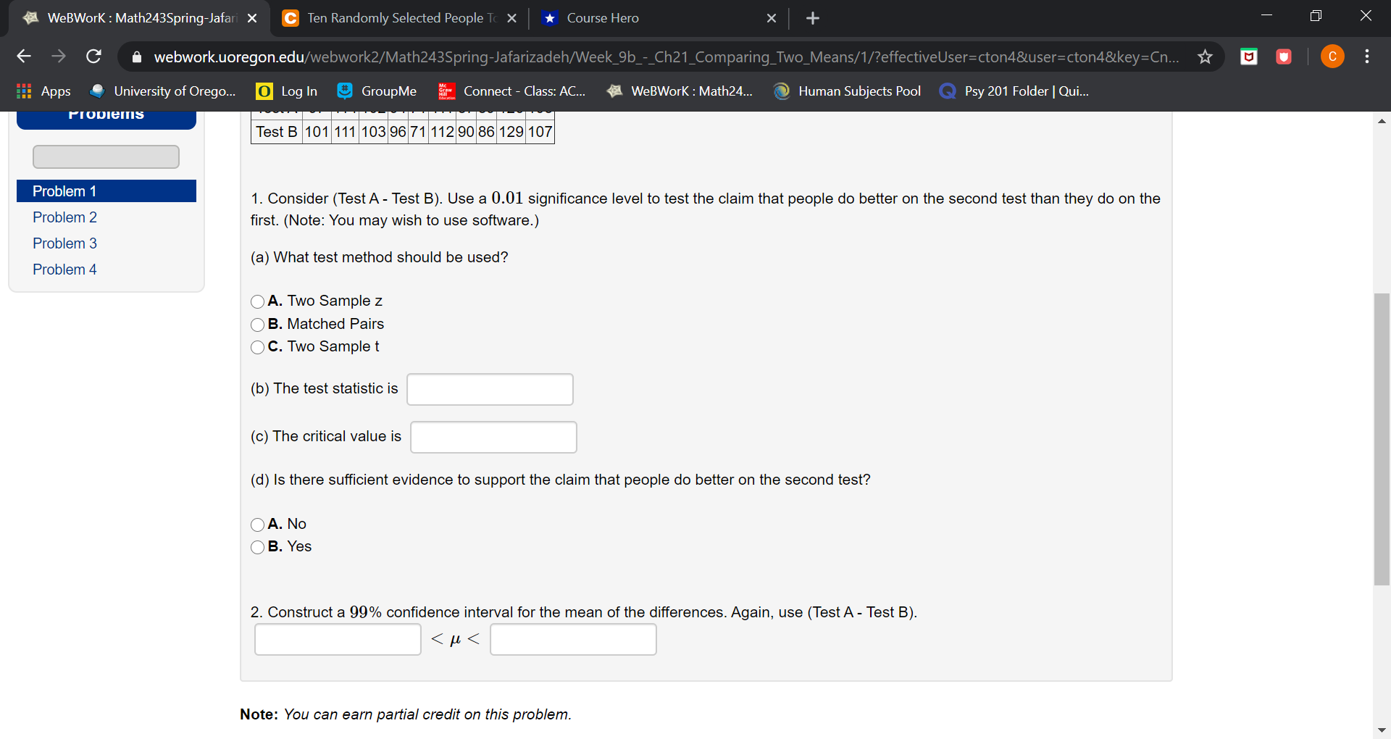Click Test B value 129 cell
This screenshot has width=1391, height=739.
point(511,132)
